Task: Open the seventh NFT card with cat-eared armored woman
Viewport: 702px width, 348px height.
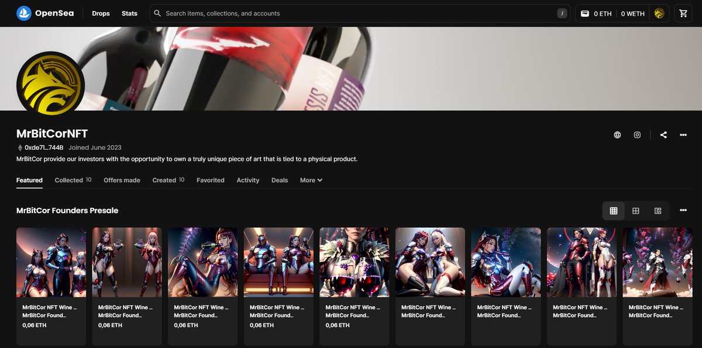Action: (506, 286)
